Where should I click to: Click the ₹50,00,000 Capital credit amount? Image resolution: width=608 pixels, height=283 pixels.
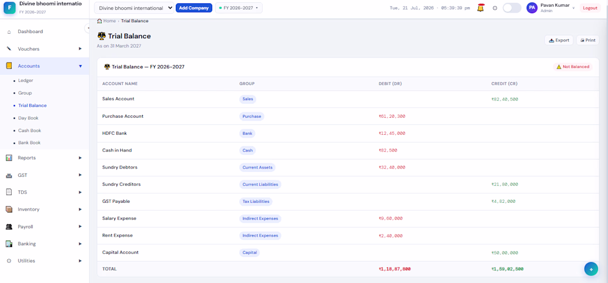point(505,253)
